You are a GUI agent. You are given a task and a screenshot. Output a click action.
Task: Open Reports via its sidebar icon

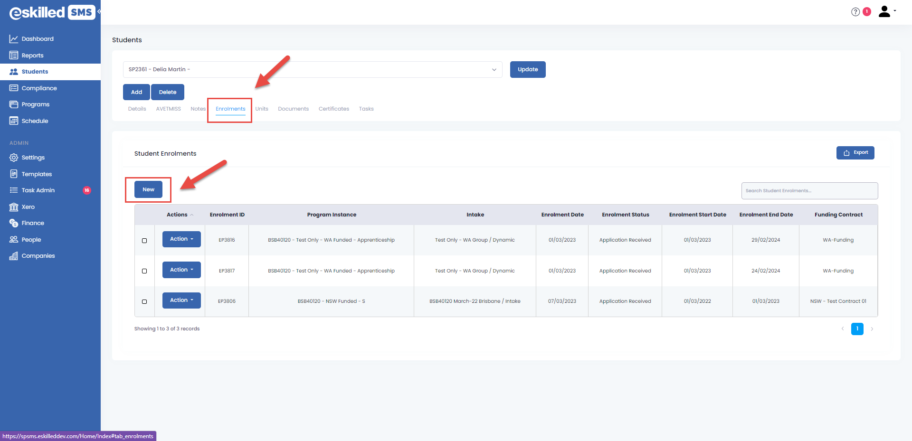click(x=14, y=56)
